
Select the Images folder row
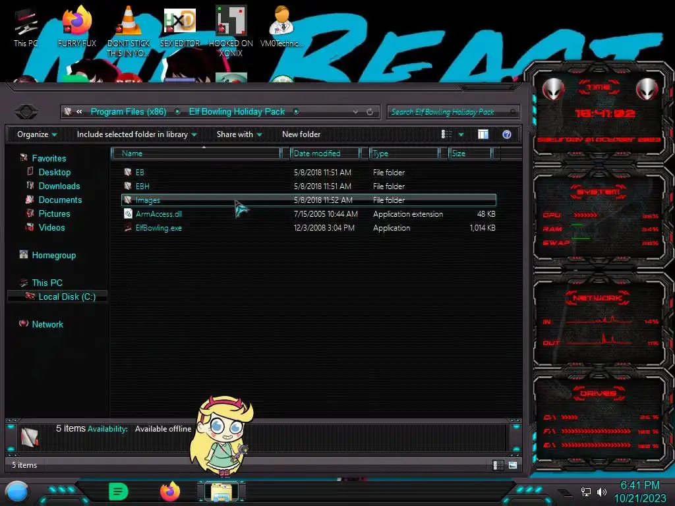308,200
